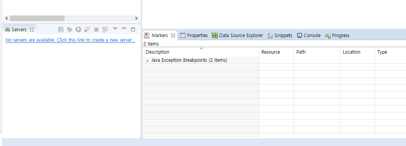
Task: Switch to the Progress tab
Action: [337, 36]
